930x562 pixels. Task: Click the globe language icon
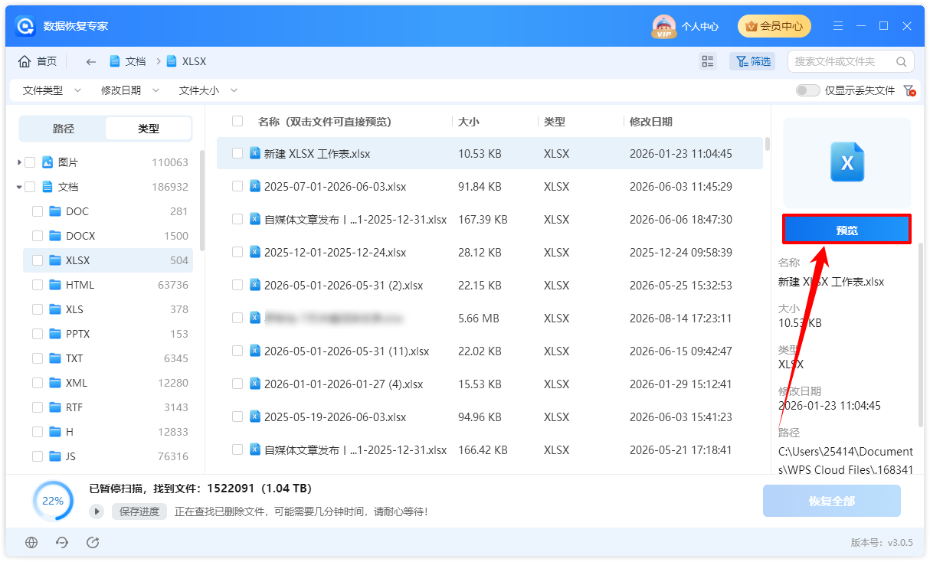pyautogui.click(x=31, y=542)
